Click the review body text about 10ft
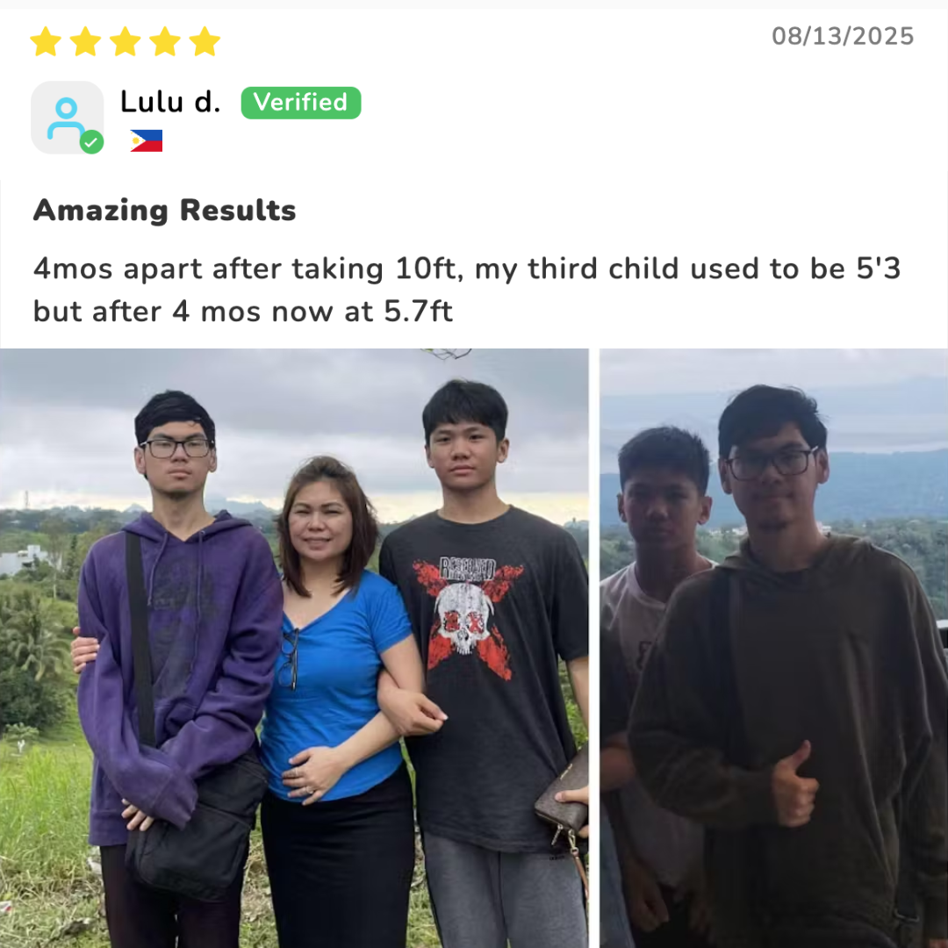This screenshot has width=948, height=948. (467, 291)
